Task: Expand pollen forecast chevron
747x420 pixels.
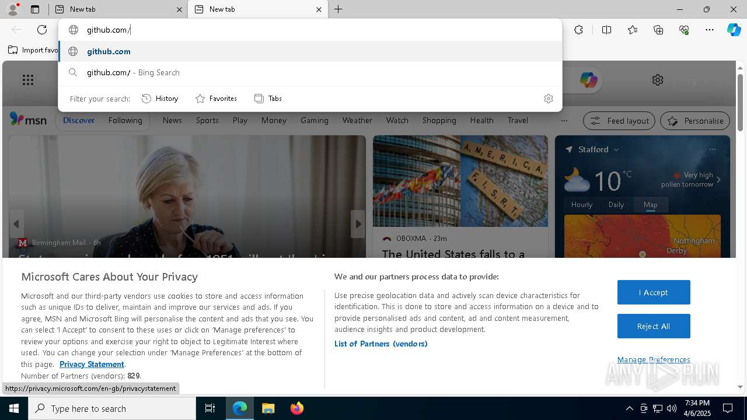Action: (718, 180)
